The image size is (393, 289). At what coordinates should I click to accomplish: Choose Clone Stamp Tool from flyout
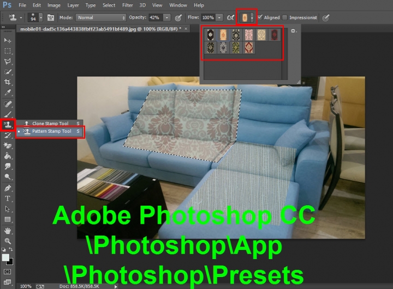pos(48,124)
